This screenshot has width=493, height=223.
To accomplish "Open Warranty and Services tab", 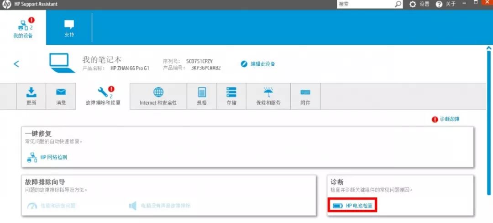I will pyautogui.click(x=268, y=96).
